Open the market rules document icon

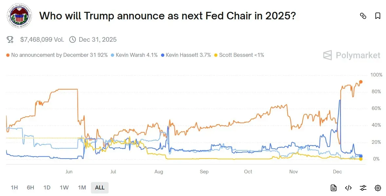[333, 187]
